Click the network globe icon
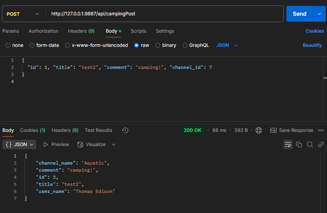Viewport: 327px width, 213px height. coord(259,130)
